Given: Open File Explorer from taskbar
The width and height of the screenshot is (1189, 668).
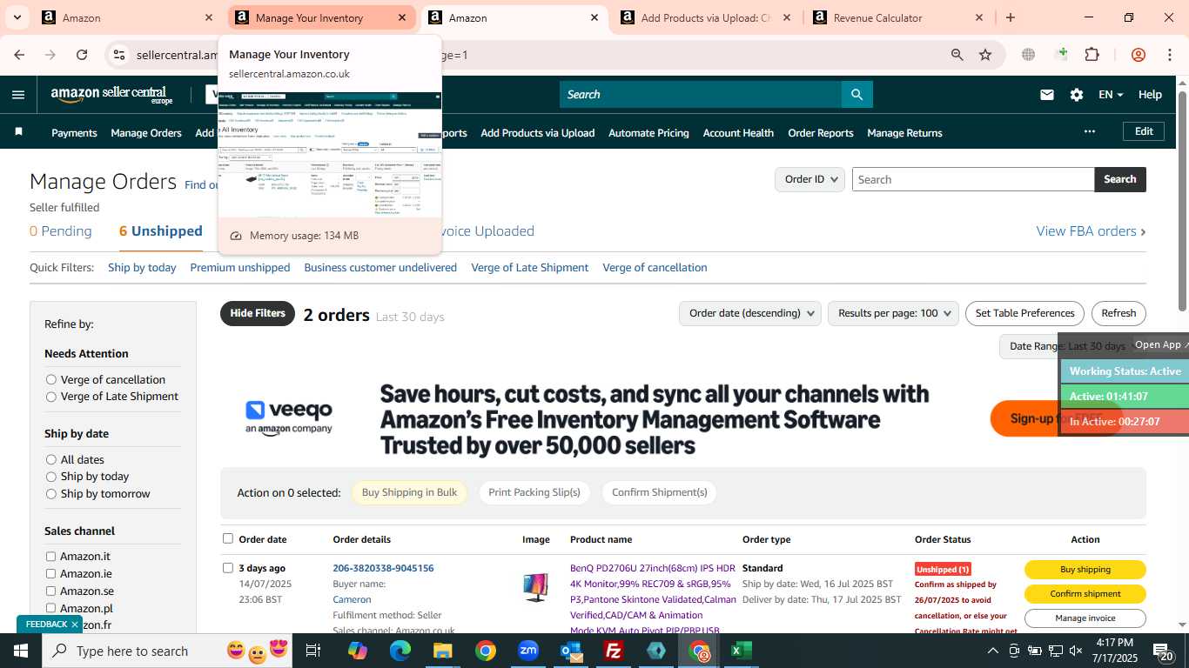Looking at the screenshot, I should click(443, 651).
